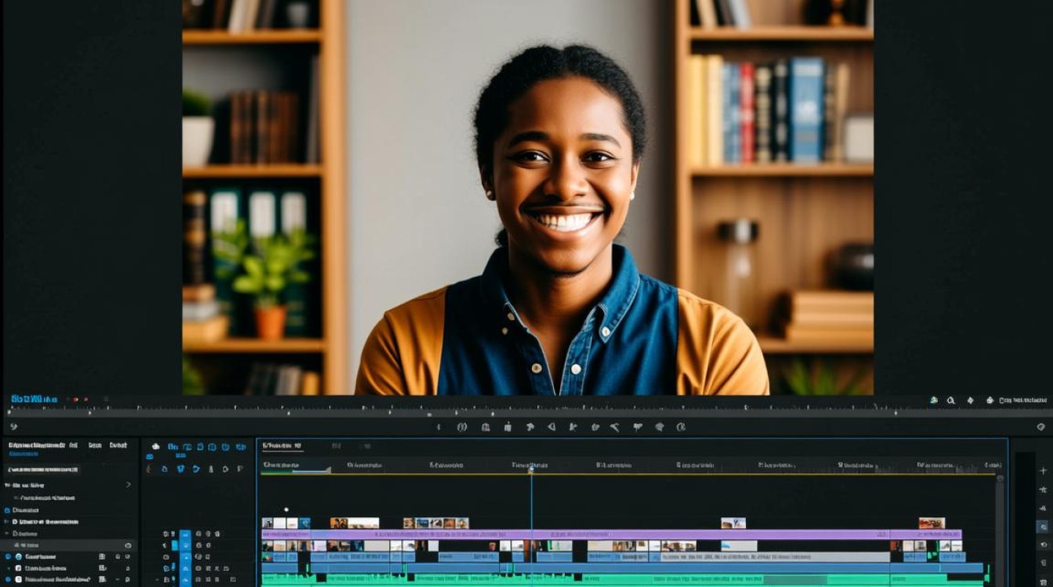
Task: Click the blue timecode left above preview ruler
Action: click(x=34, y=399)
